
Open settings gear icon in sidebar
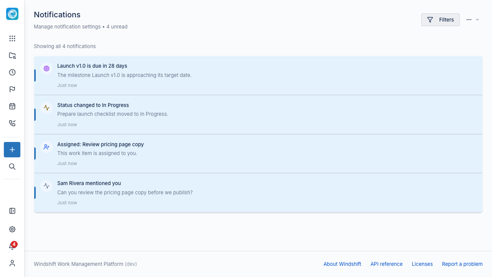click(x=12, y=229)
